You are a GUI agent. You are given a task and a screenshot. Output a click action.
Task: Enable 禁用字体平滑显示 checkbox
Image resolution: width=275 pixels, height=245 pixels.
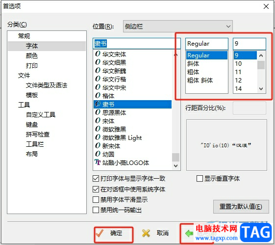[x=96, y=199]
